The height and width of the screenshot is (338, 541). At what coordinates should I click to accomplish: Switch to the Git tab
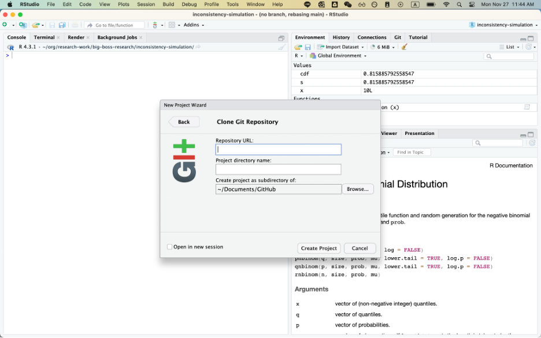pyautogui.click(x=398, y=37)
